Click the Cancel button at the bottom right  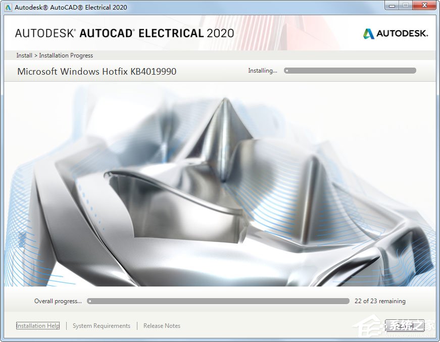404,325
